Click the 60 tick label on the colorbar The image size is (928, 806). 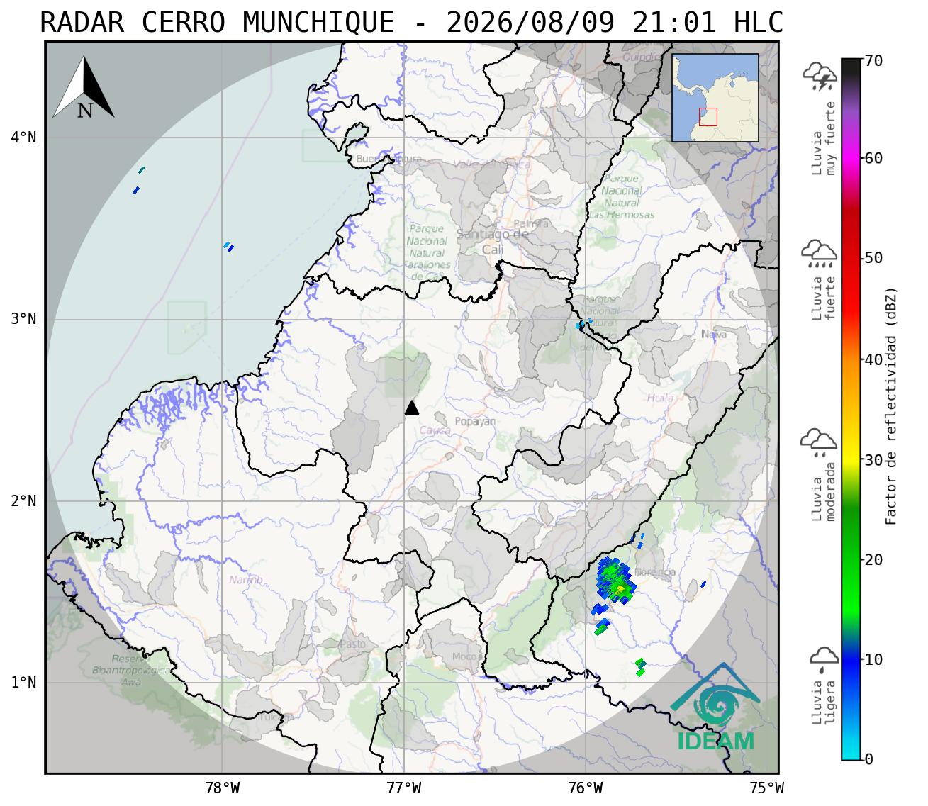click(x=874, y=158)
